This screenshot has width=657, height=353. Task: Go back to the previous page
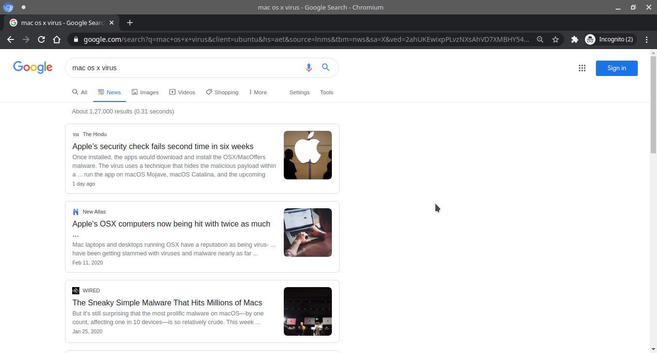(11, 39)
